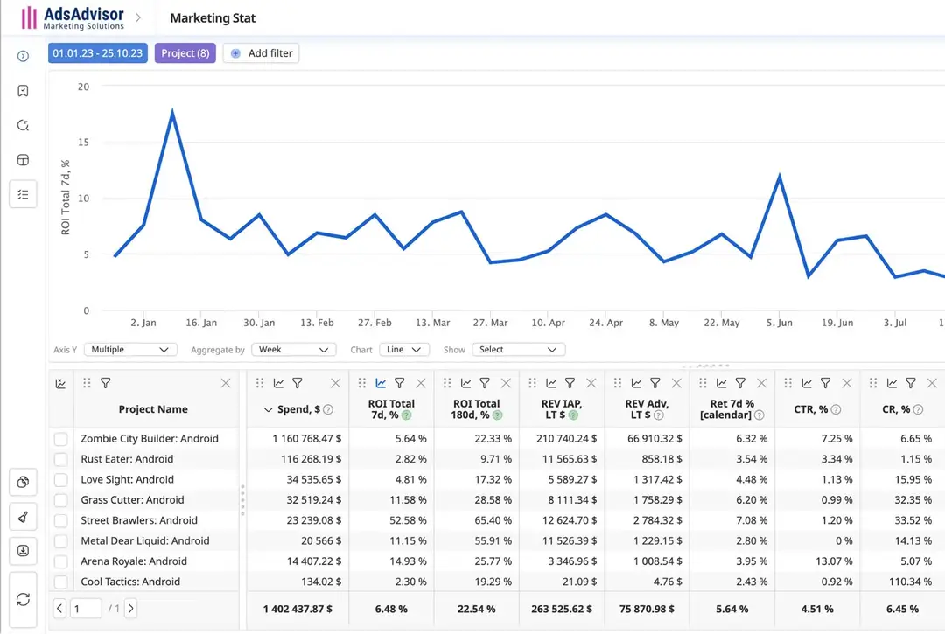The width and height of the screenshot is (945, 634).
Task: Click the paint brush icon in the sidebar
Action: coord(23,517)
